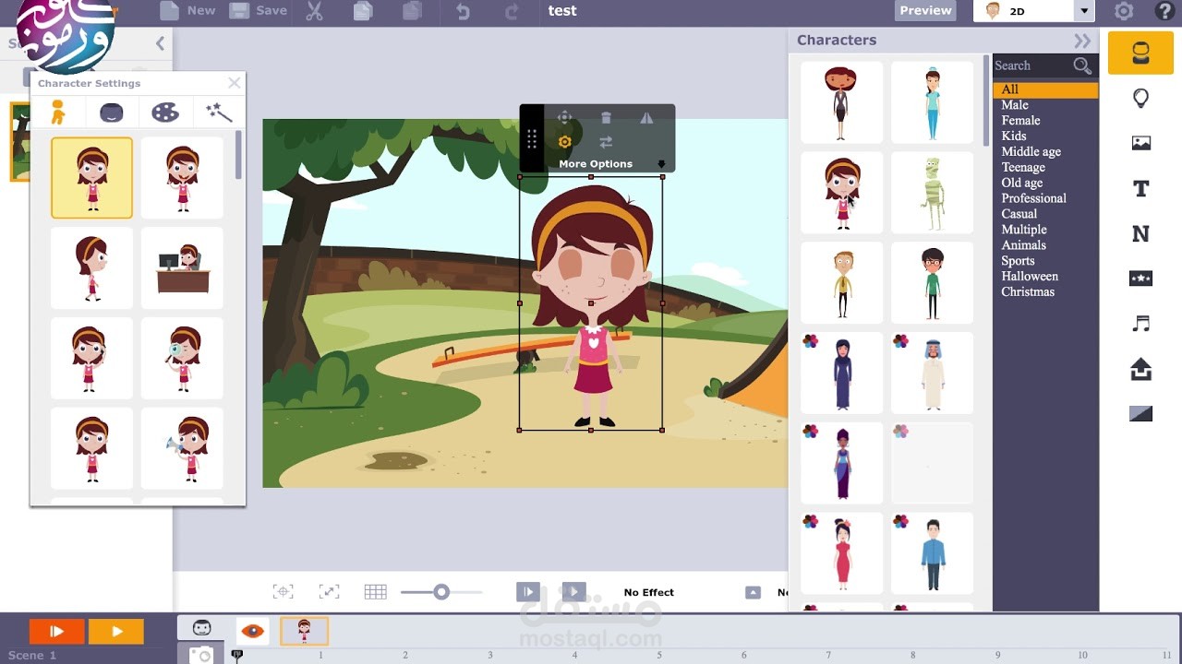Switch to the magic wand effects tab
1182x664 pixels.
[x=219, y=112]
